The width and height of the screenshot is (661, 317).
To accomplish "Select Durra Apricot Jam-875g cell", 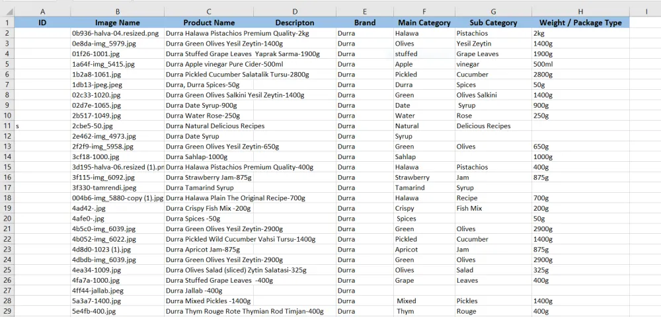I will [x=209, y=249].
